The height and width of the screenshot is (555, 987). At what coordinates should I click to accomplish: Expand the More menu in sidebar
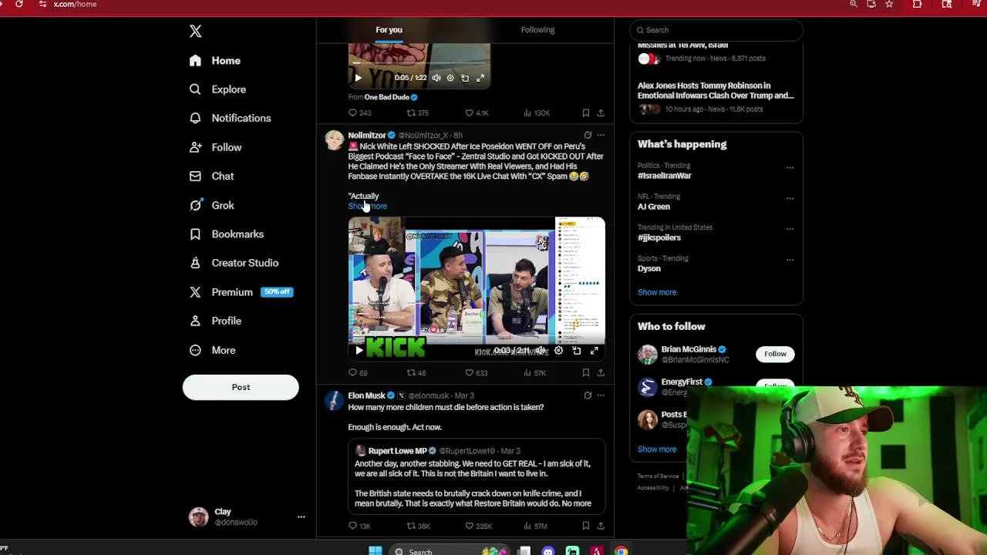tap(212, 350)
